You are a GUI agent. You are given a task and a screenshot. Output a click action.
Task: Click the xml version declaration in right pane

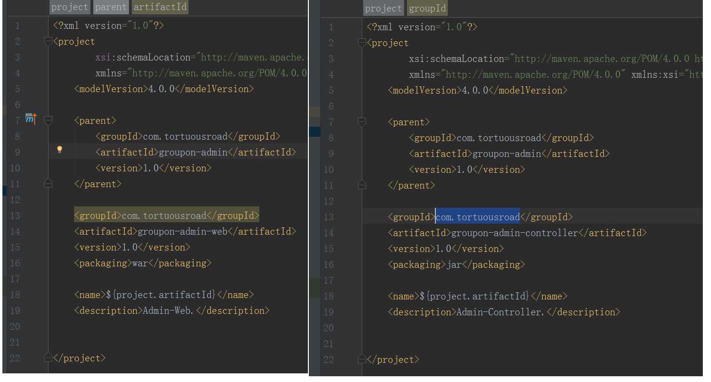[422, 27]
